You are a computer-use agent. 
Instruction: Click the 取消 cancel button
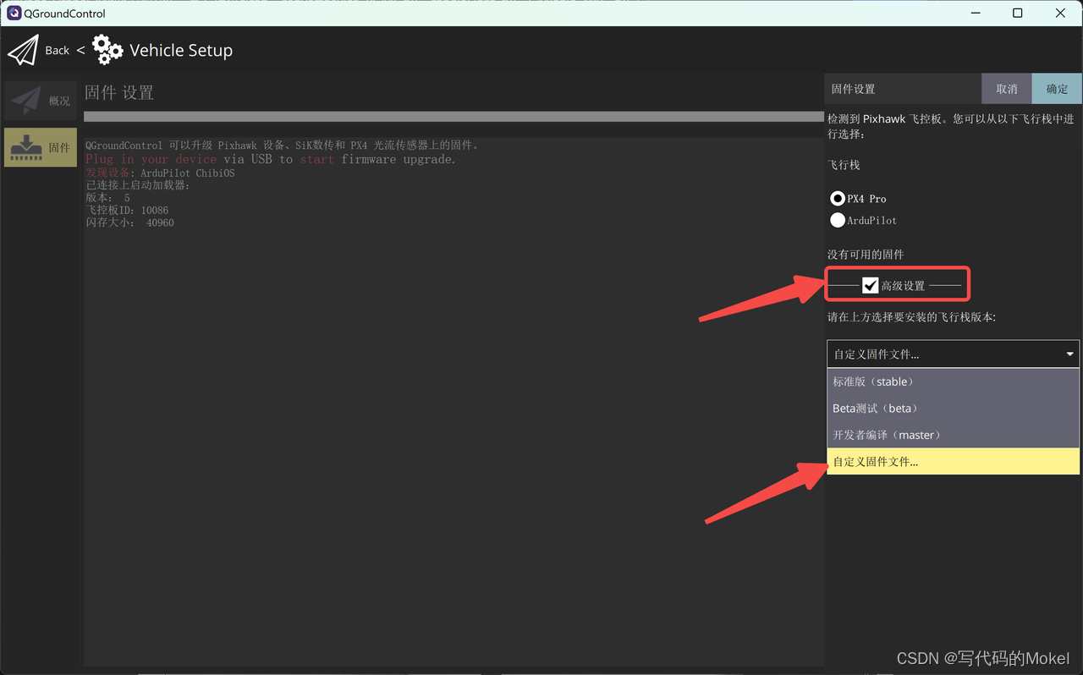(1007, 89)
